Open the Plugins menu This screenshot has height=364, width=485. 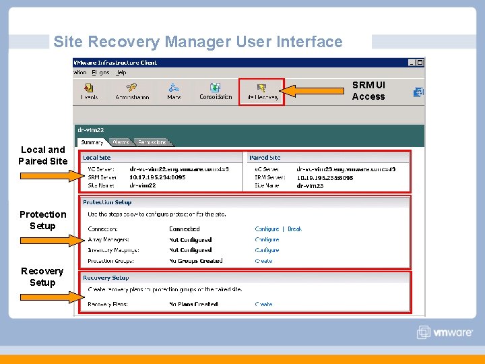[x=100, y=72]
